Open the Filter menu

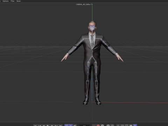click(x=13, y=1)
